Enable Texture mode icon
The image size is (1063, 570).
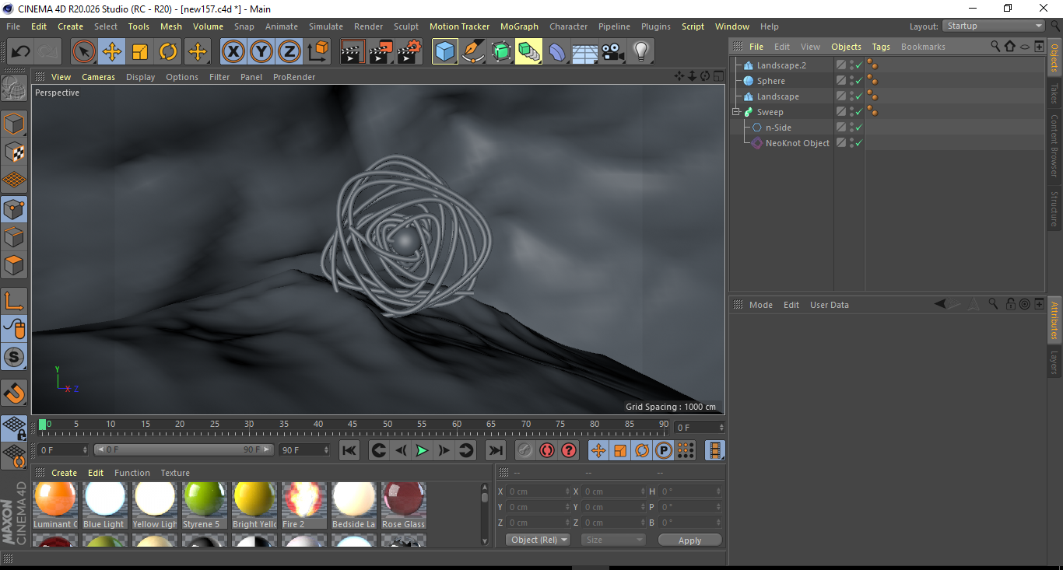14,152
